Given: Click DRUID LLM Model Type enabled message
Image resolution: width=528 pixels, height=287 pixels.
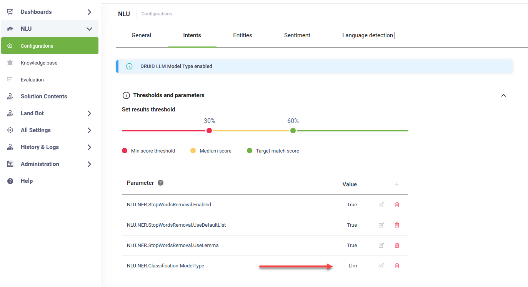Looking at the screenshot, I should click(x=176, y=66).
